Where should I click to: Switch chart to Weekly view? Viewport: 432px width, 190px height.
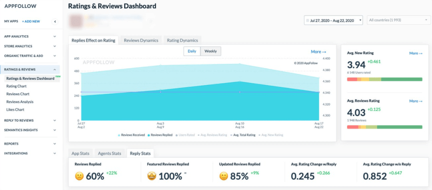click(210, 51)
